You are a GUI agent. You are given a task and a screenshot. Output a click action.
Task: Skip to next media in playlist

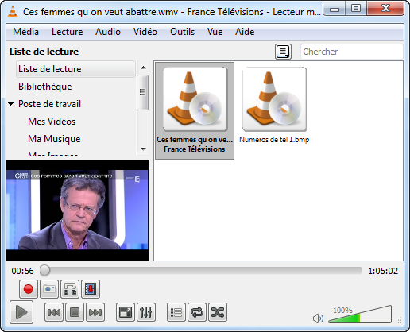click(95, 312)
